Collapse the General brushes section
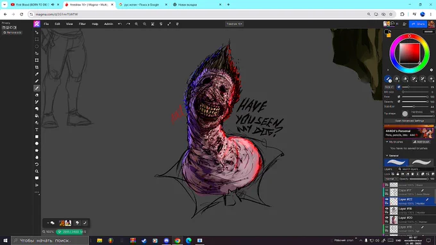 point(387,155)
